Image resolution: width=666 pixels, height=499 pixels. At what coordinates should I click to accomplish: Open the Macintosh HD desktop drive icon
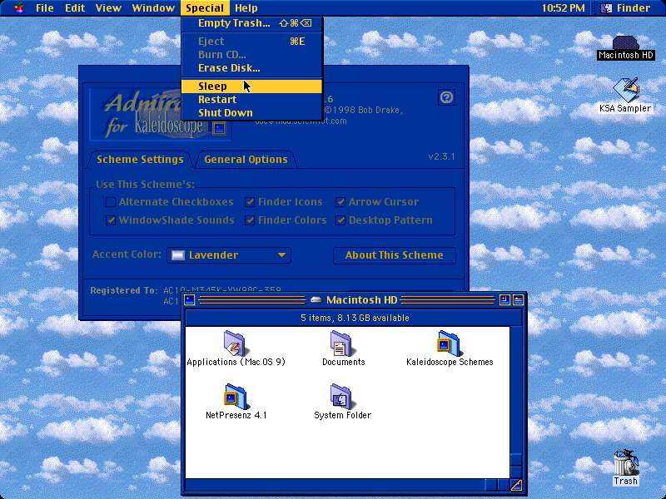coord(625,42)
